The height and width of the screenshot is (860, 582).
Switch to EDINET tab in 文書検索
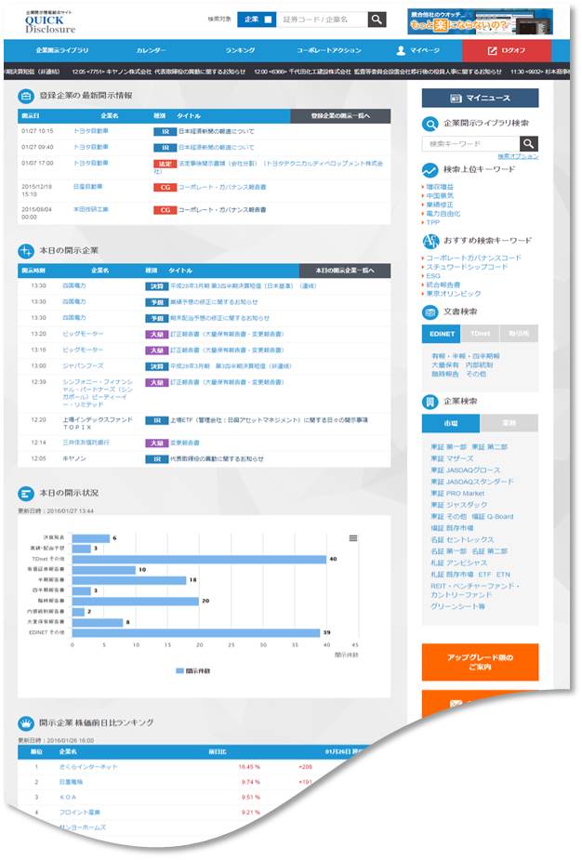click(442, 334)
